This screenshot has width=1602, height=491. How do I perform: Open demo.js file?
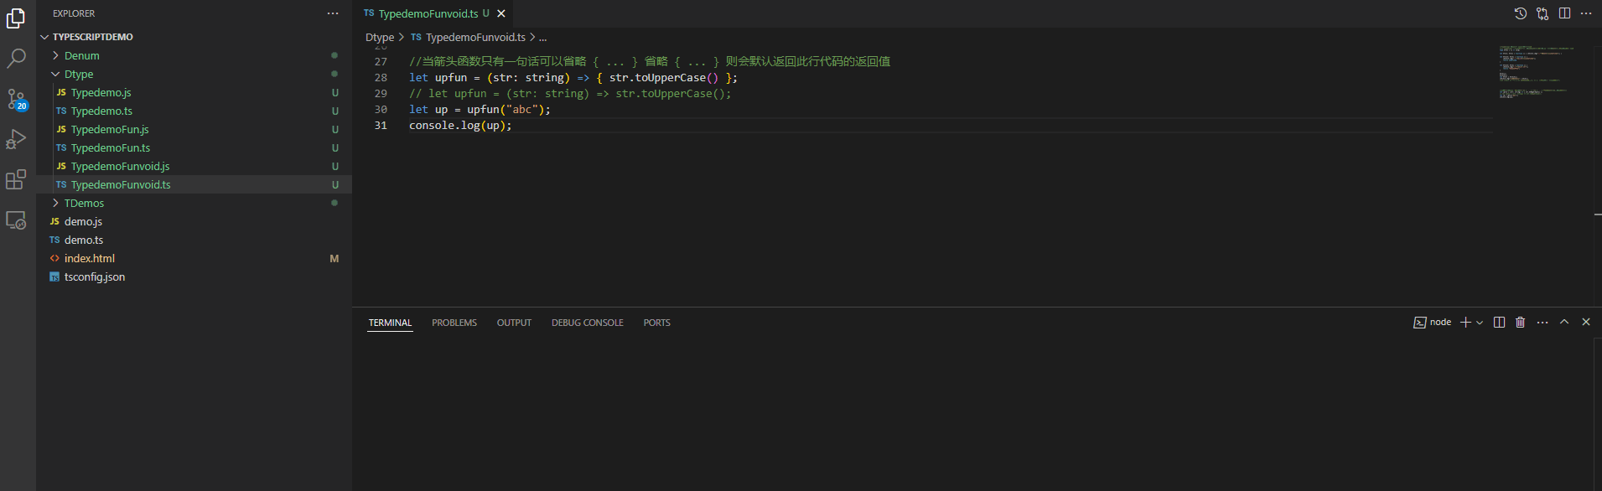[x=194, y=221]
